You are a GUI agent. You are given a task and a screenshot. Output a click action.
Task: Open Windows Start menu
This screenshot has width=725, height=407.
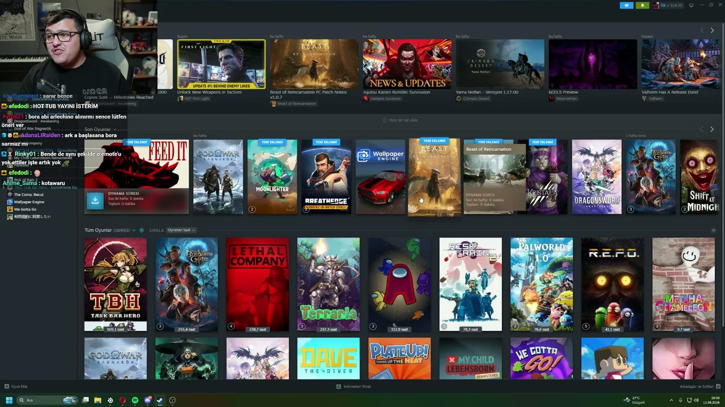9,400
